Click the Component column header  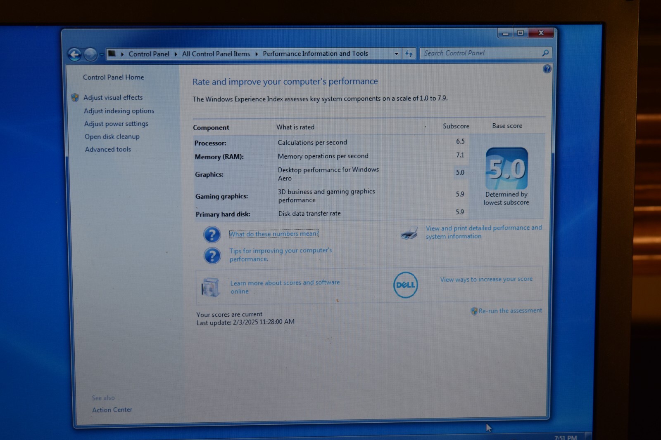211,128
